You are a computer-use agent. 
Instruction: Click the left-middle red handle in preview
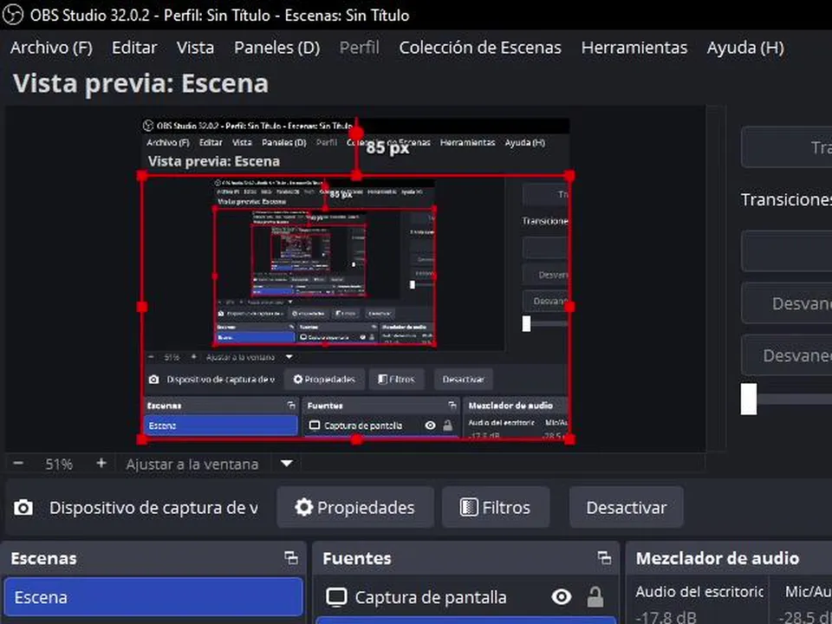click(141, 307)
